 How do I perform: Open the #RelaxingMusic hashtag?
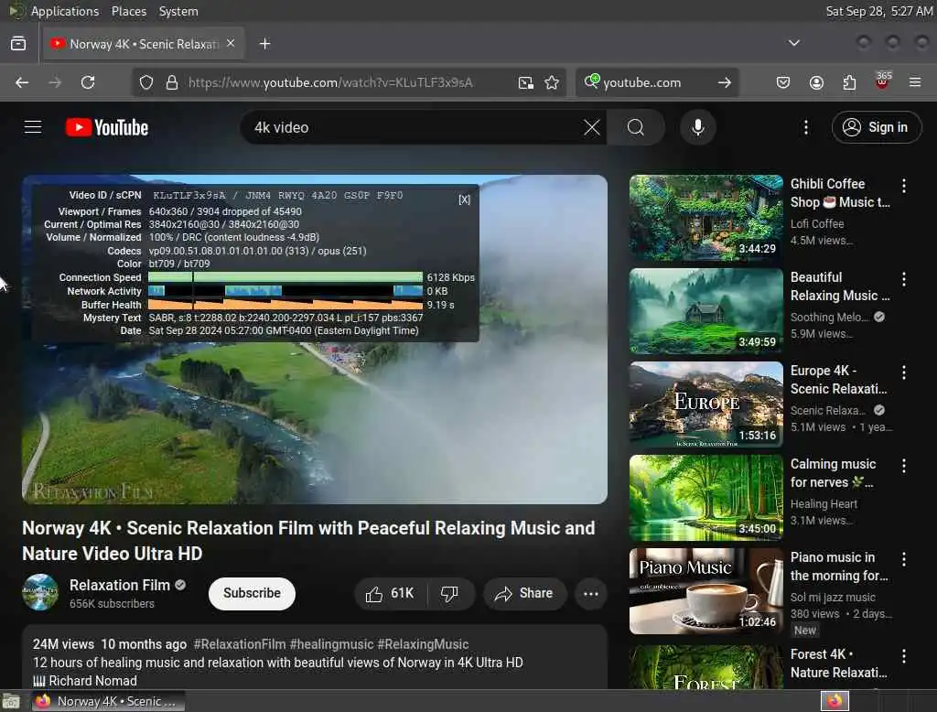[423, 644]
